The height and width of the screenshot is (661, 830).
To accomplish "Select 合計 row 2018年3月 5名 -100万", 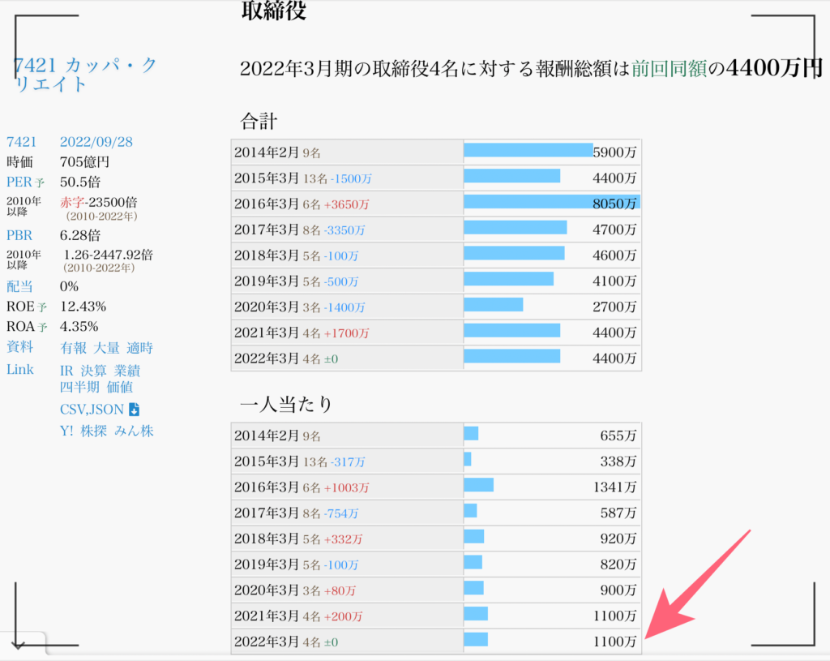I will point(436,255).
